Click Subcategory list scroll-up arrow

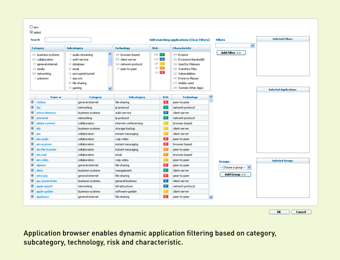click(x=110, y=54)
